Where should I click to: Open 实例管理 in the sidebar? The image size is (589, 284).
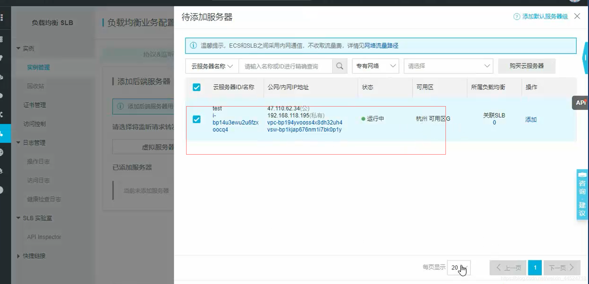coord(38,67)
